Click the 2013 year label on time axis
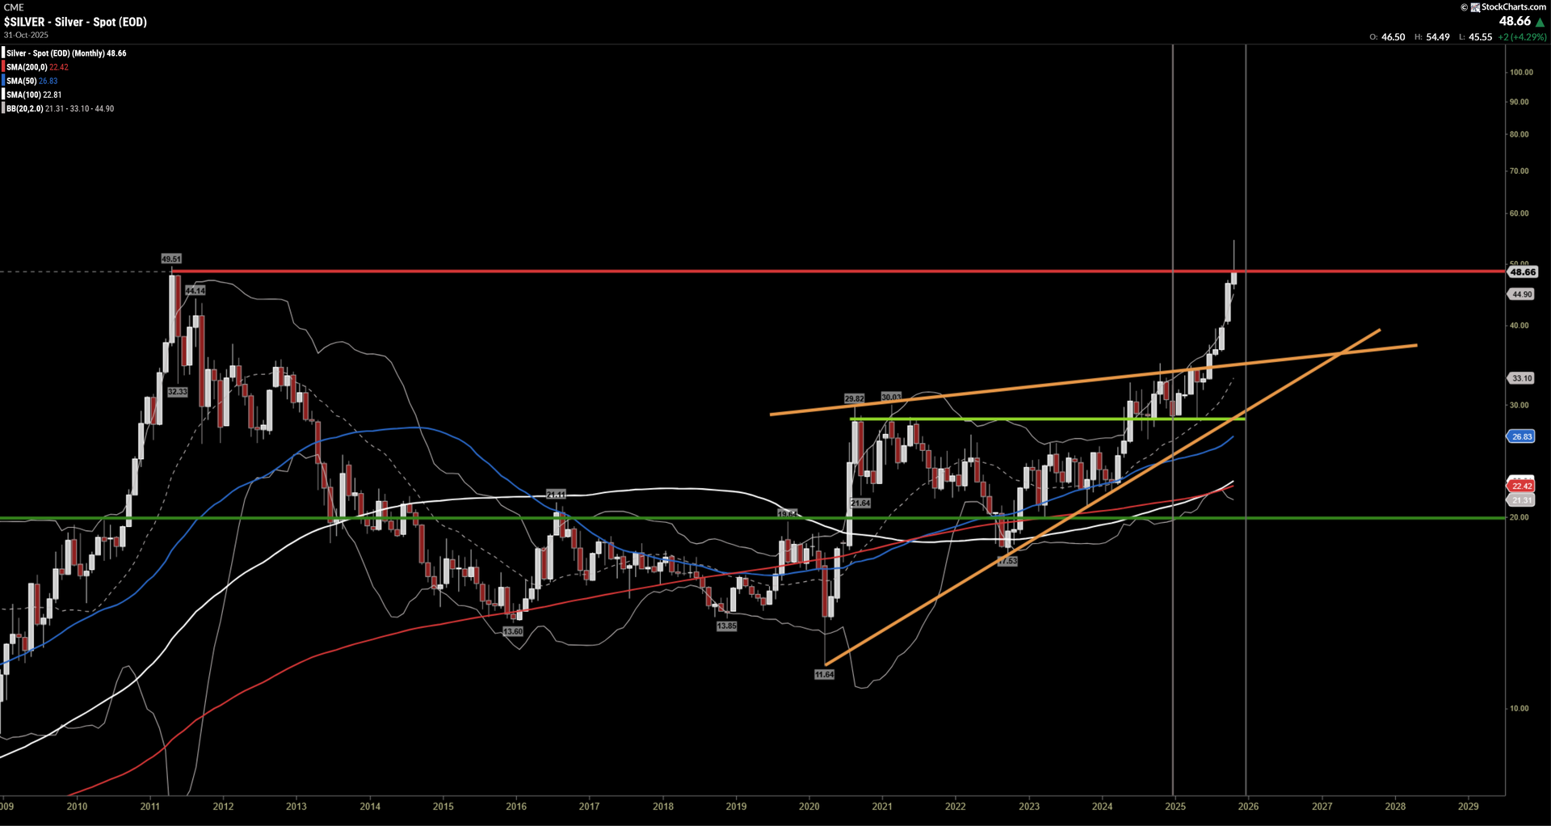 click(x=296, y=806)
